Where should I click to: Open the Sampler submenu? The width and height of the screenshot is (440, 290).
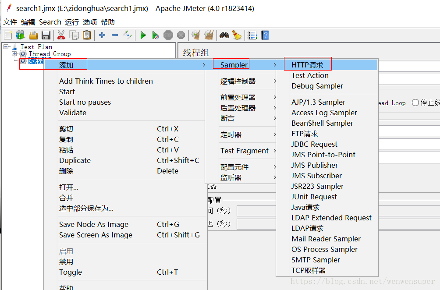tap(241, 65)
